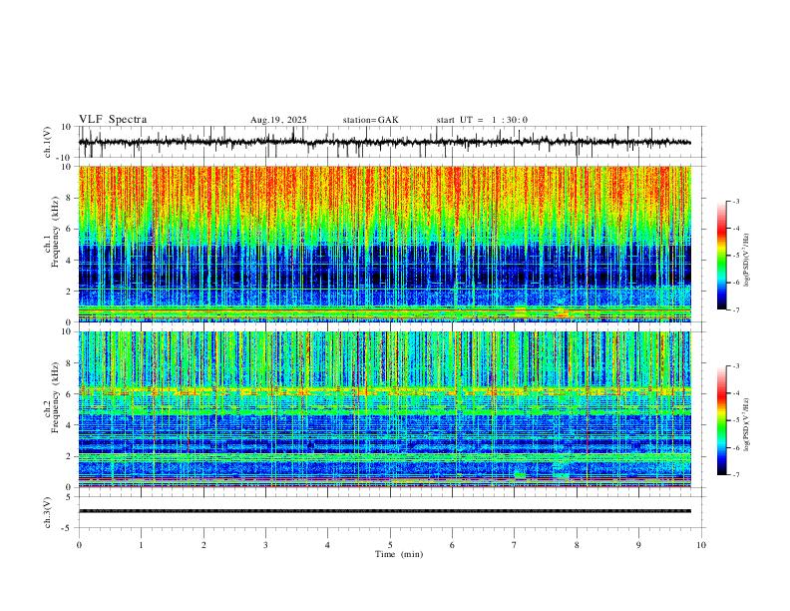The image size is (790, 611).
Task: Click the '6' tick on ch.2 frequency axis
Action: pos(69,393)
